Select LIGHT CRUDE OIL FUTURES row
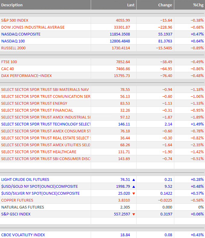Image resolution: width=205 pixels, height=238 pixels. (102, 180)
